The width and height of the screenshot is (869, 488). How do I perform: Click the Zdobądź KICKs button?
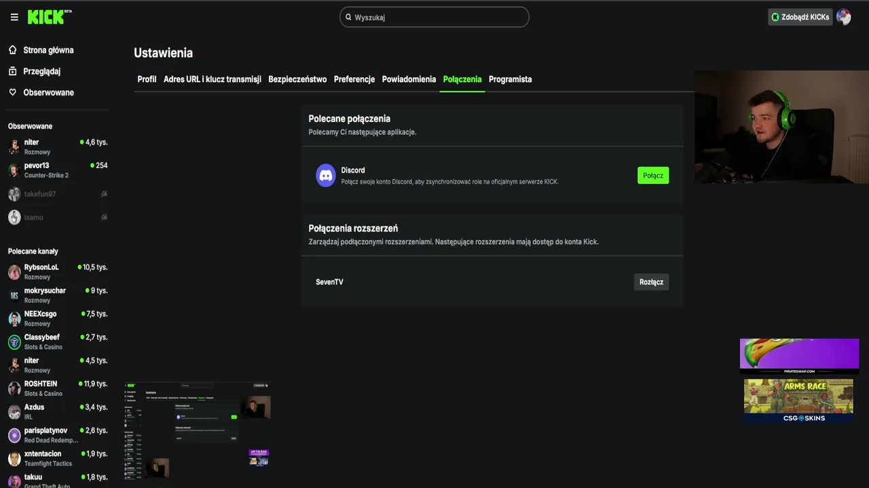pyautogui.click(x=800, y=17)
